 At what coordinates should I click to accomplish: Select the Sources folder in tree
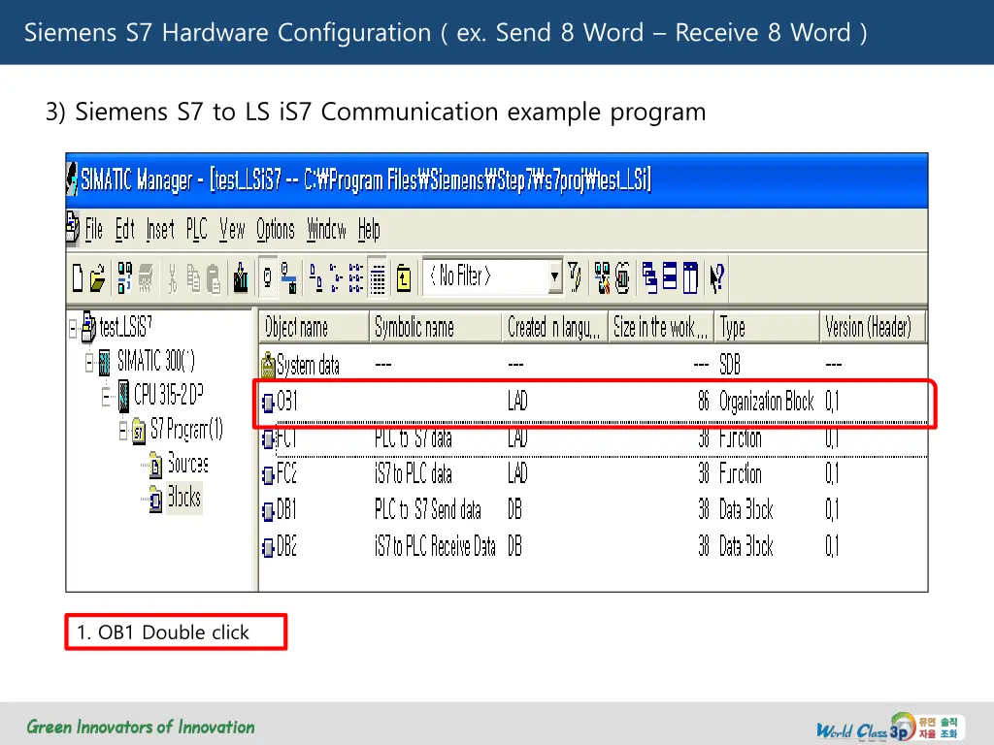(187, 464)
